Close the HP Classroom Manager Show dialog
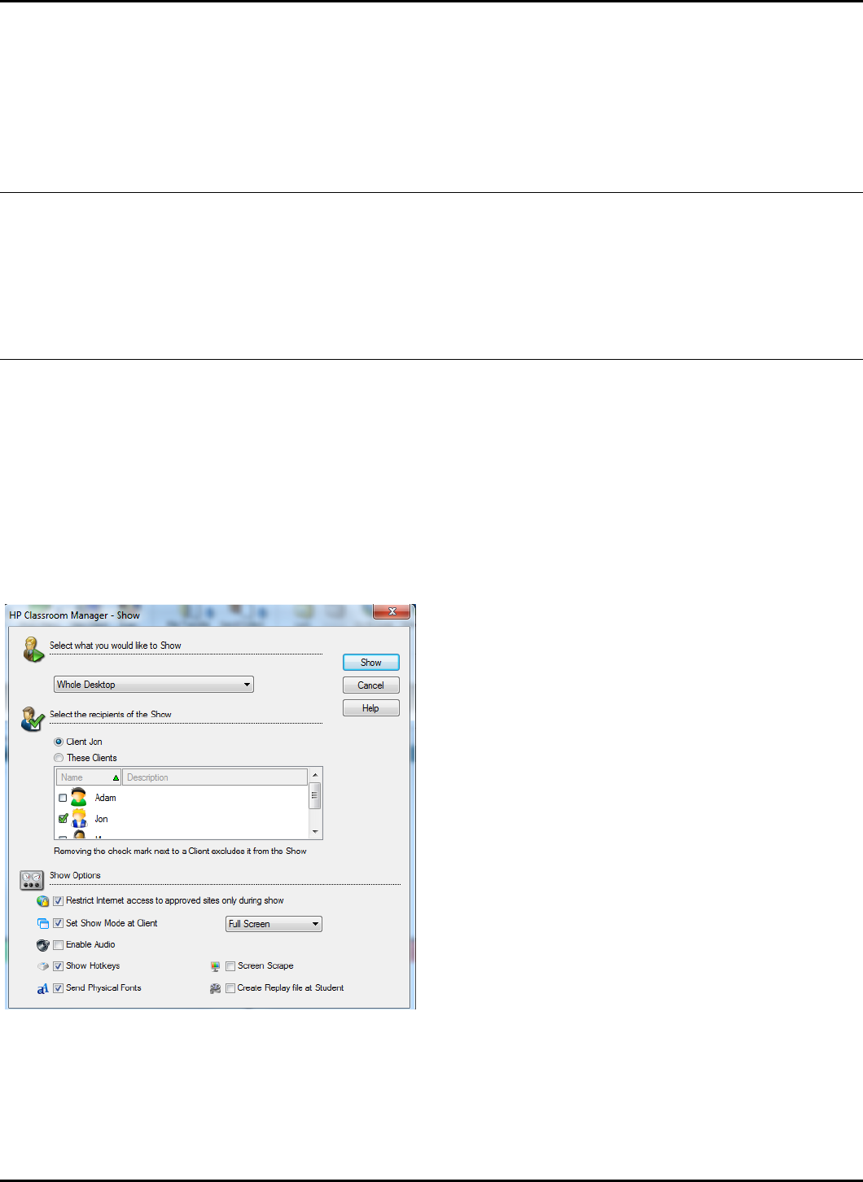863x1182 pixels. click(x=392, y=611)
